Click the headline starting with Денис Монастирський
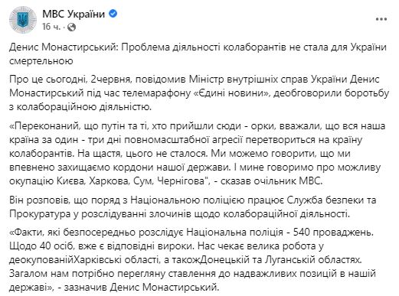Screen dimensions: 399x296 [198, 54]
